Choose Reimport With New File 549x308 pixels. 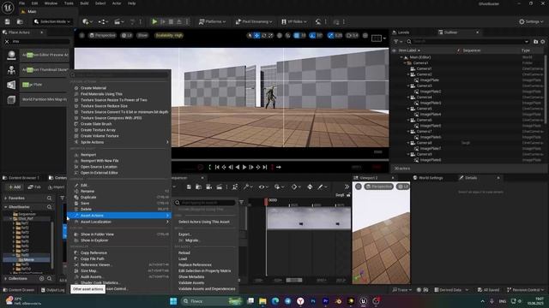(x=100, y=161)
